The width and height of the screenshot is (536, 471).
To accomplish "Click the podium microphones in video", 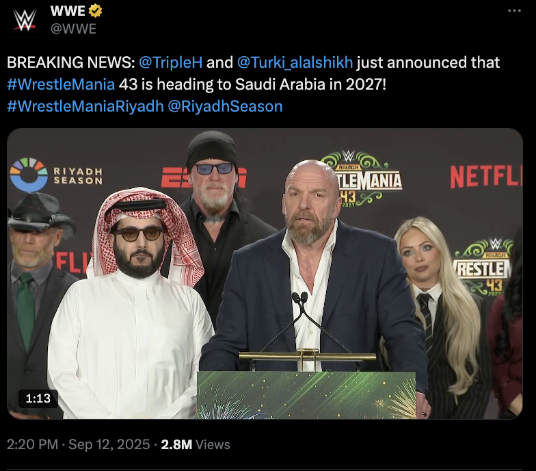I will pyautogui.click(x=300, y=298).
